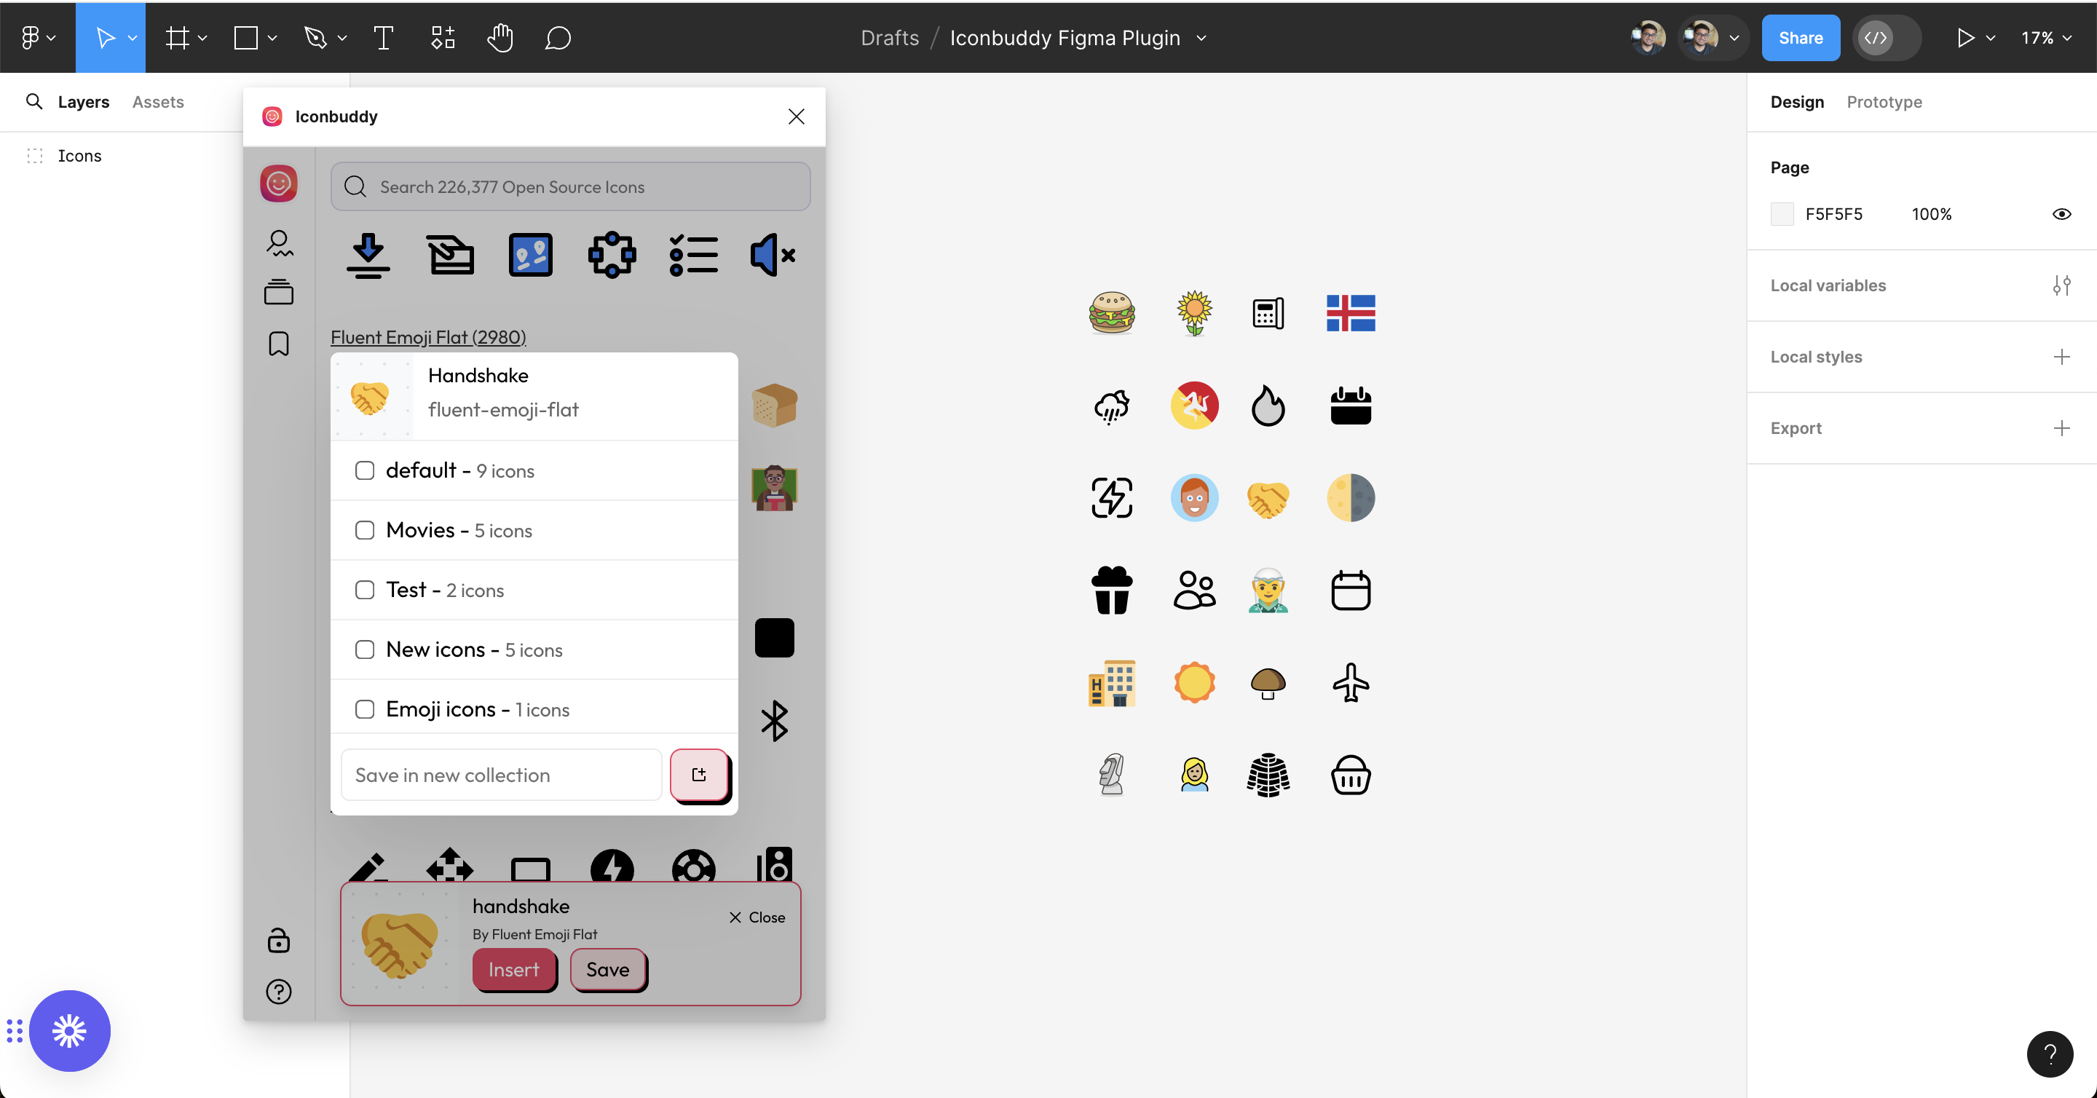Check the default - 9 icons collection
2097x1098 pixels.
coord(365,470)
